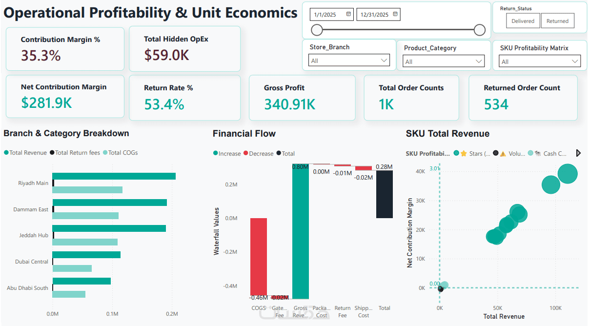
Task: Click the Increase legend marker in Financial Flow
Action: 216,153
